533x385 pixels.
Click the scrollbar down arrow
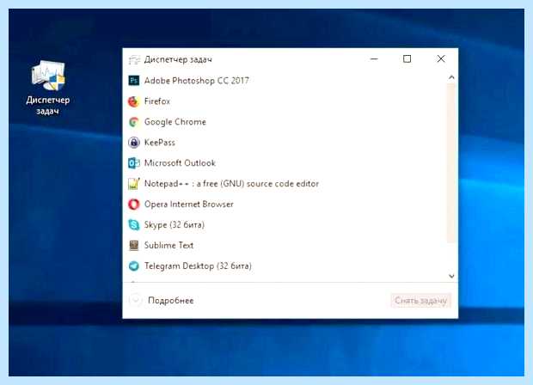pos(451,276)
